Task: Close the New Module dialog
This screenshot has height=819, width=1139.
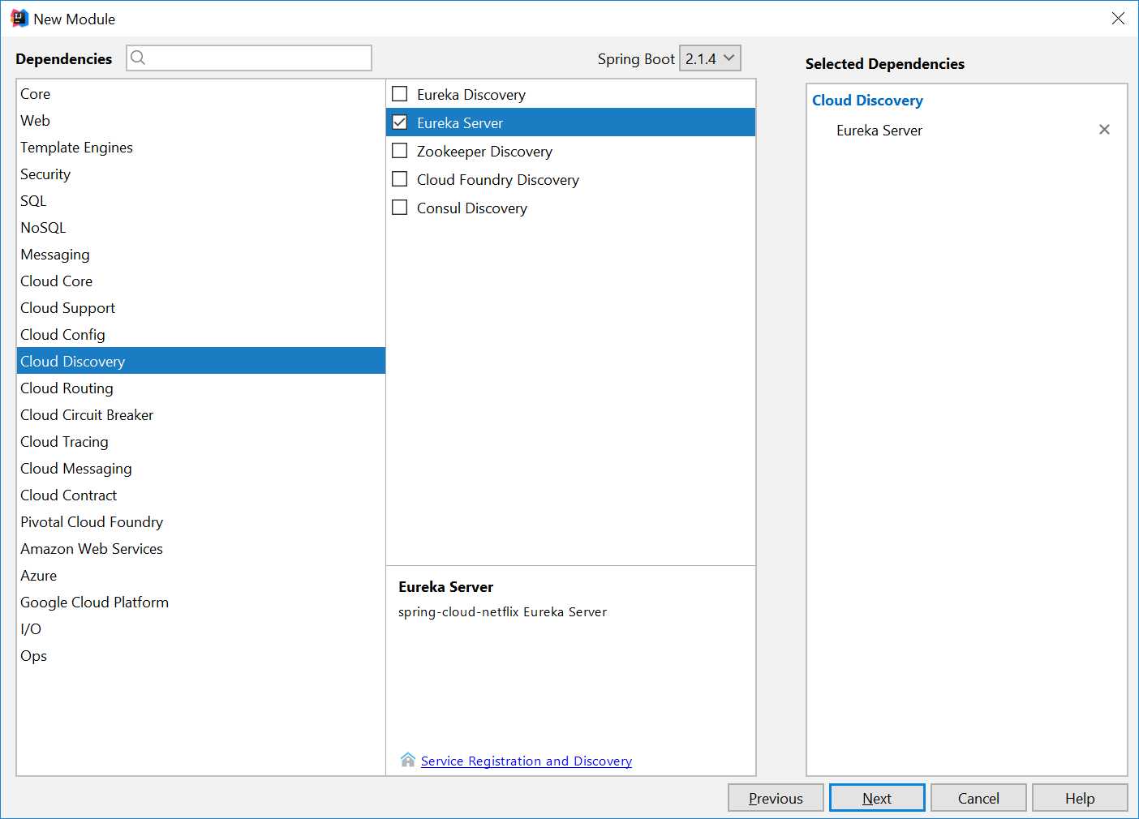Action: click(1118, 19)
